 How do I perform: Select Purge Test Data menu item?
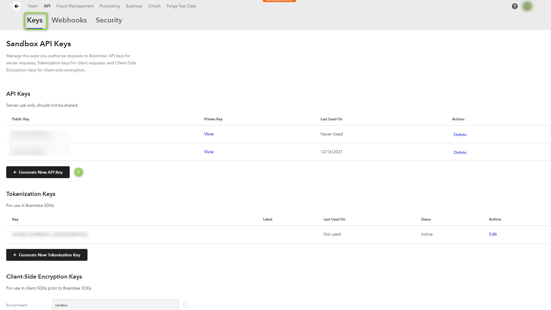point(181,6)
